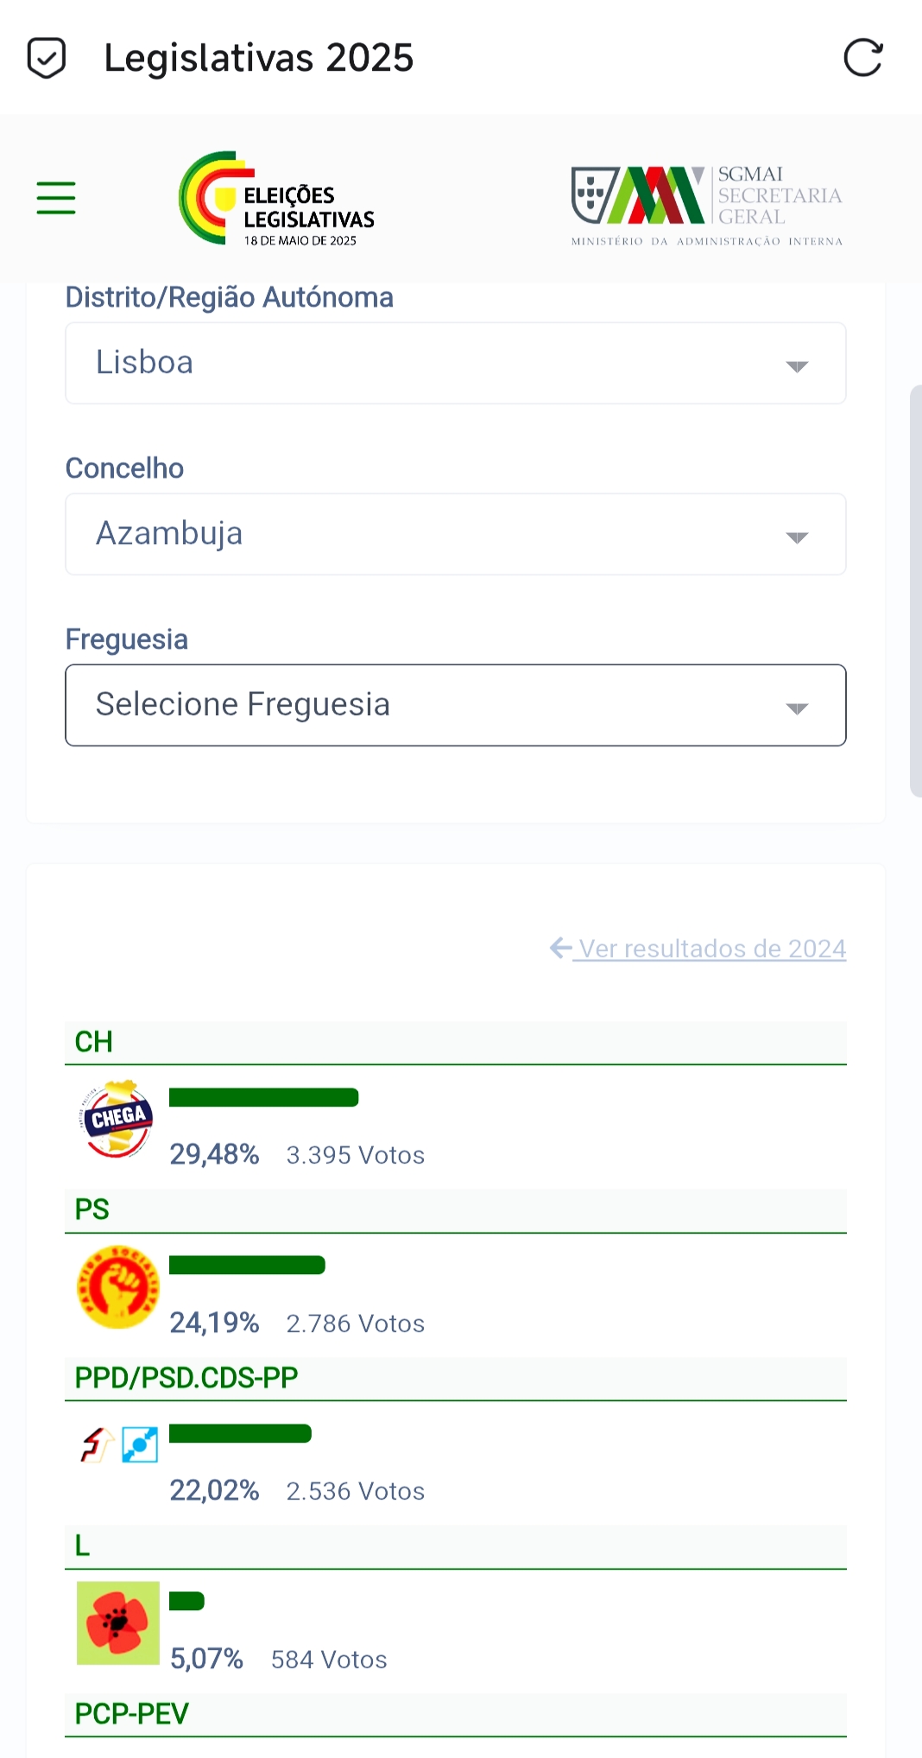
Task: Tap the Eleições Legislativas logo
Action: [277, 199]
